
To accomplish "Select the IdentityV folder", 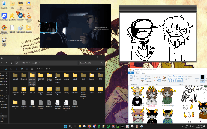I will (66, 77).
